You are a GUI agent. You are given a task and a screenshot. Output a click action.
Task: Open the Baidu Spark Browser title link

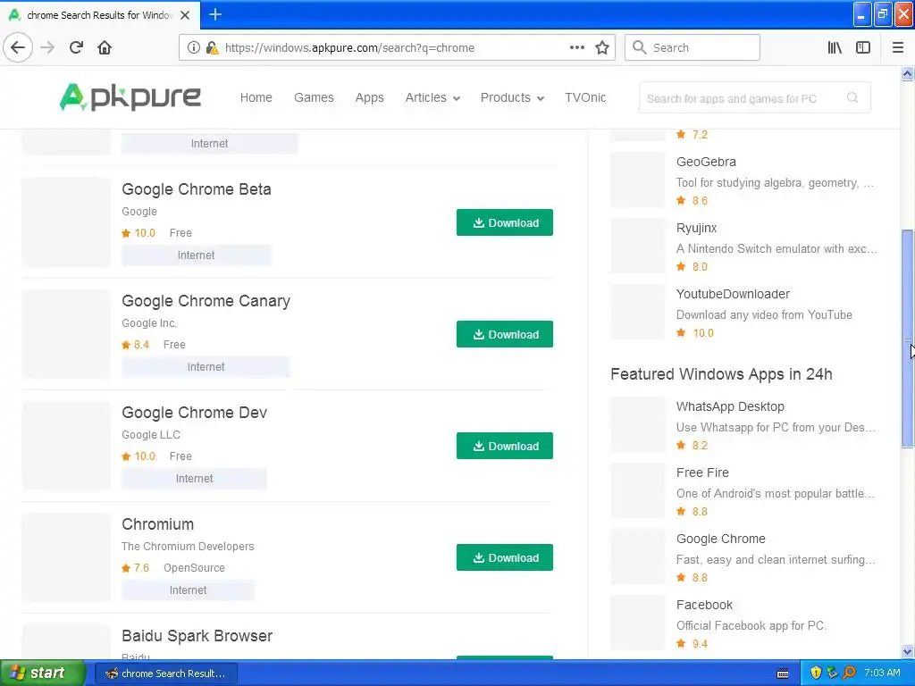[197, 636]
